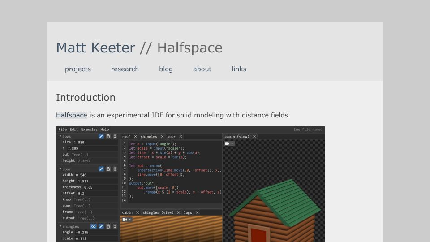Screen dimensions: 430x242
Task: Collapse the shingles block triangle
Action: 60,226
